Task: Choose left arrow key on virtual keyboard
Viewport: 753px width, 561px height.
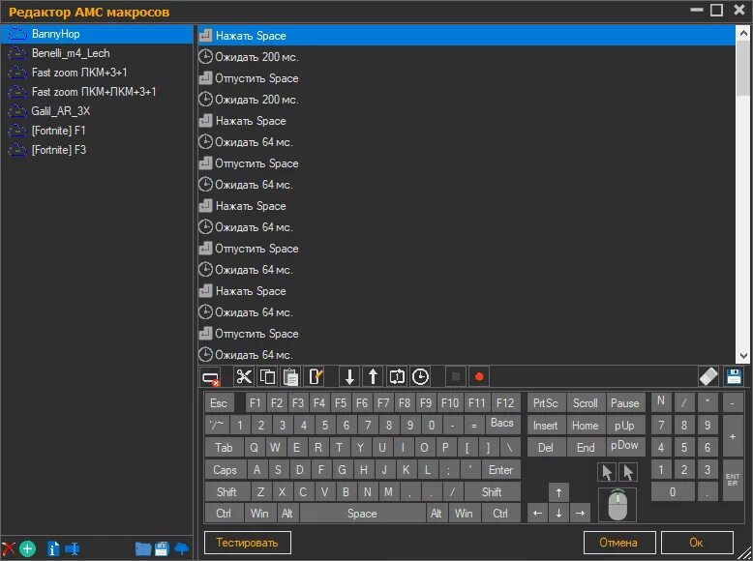Action: 537,513
